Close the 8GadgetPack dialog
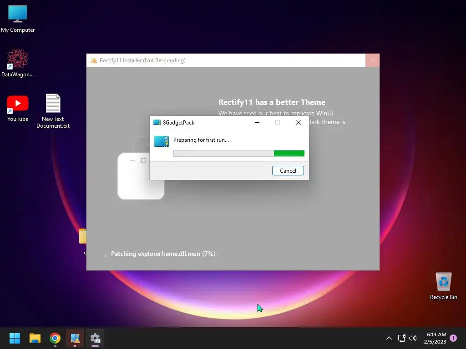This screenshot has width=466, height=349. pyautogui.click(x=299, y=122)
